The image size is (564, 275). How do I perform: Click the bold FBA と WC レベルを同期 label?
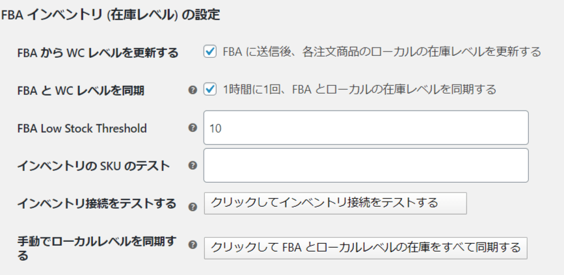pyautogui.click(x=81, y=91)
